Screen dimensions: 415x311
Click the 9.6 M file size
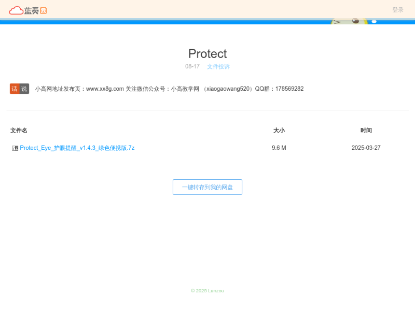pos(279,148)
